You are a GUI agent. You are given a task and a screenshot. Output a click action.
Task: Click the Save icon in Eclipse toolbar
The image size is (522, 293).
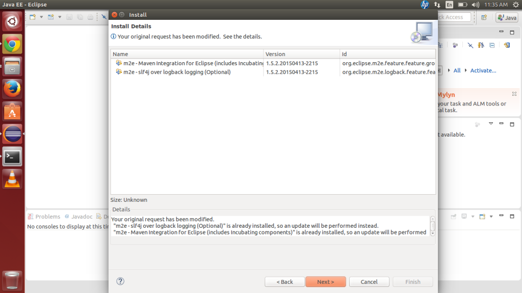click(x=69, y=17)
